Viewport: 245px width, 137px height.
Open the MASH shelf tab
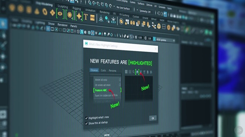(x=162, y=20)
